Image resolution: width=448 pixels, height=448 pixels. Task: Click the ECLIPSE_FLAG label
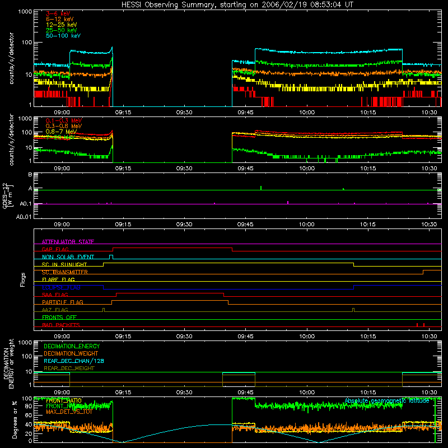(x=61, y=287)
